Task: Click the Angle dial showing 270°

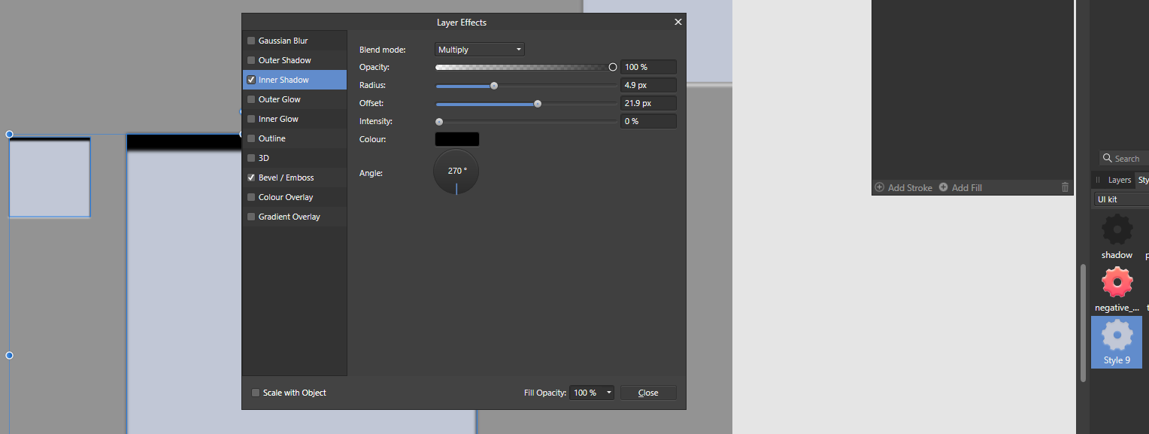Action: 456,172
